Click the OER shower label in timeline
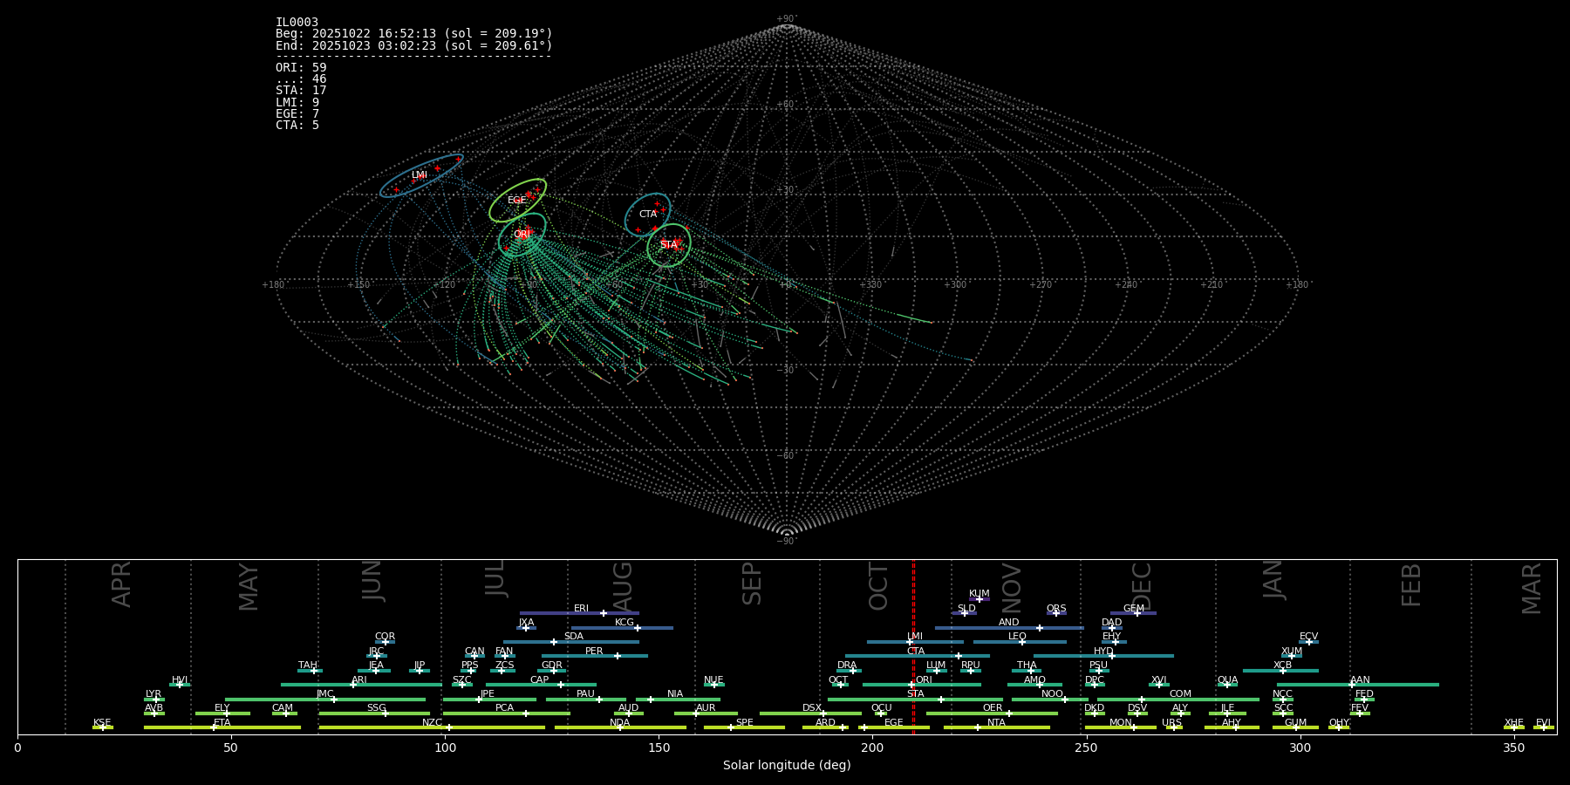 point(993,708)
